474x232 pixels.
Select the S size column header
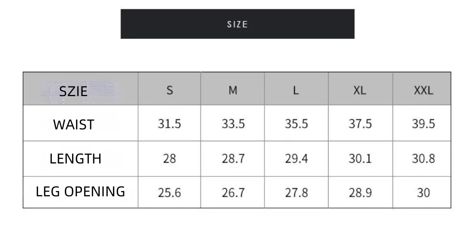[169, 90]
